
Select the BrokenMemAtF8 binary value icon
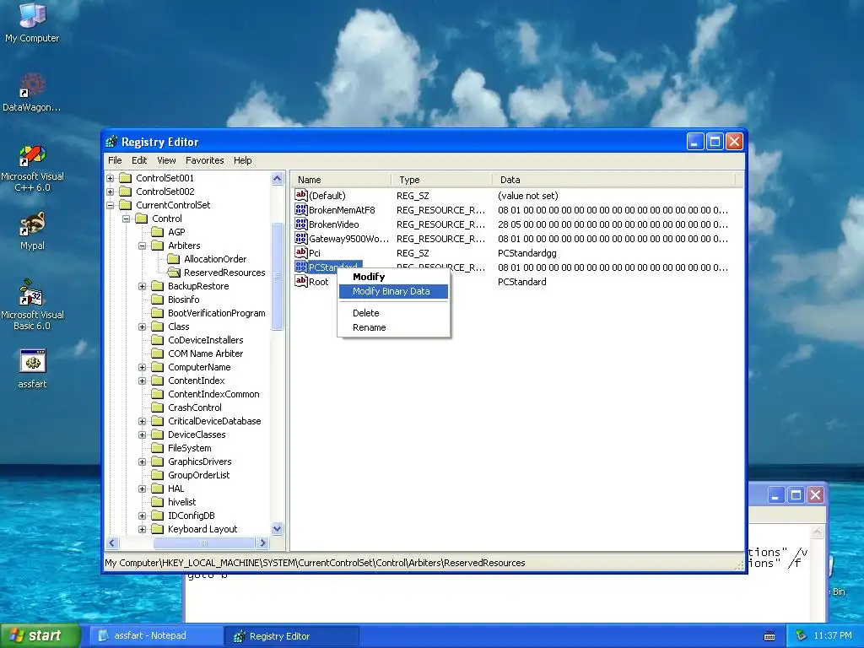(x=301, y=209)
